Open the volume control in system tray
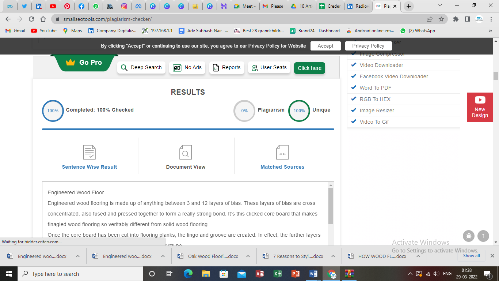 pyautogui.click(x=436, y=274)
